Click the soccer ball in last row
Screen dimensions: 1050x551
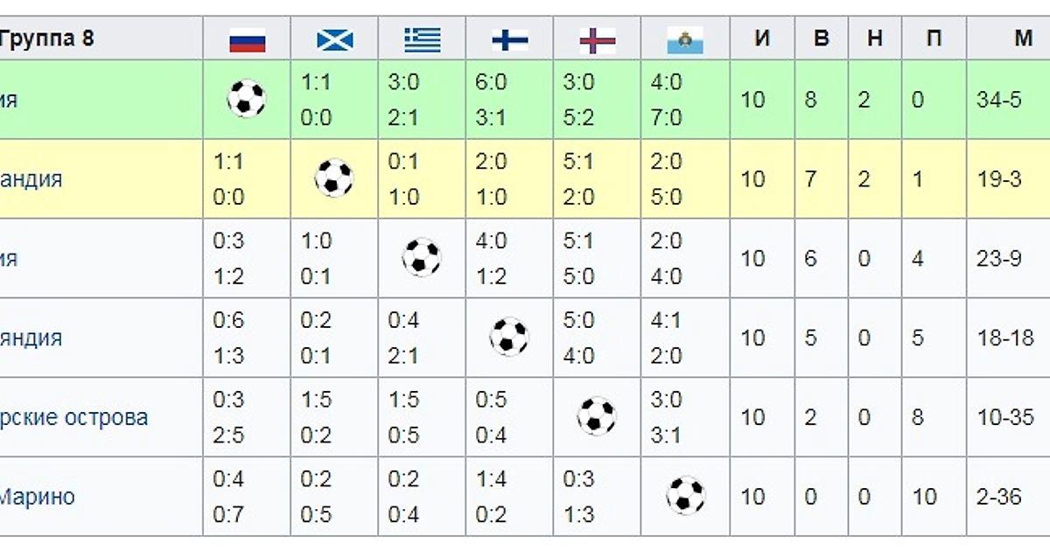[686, 496]
